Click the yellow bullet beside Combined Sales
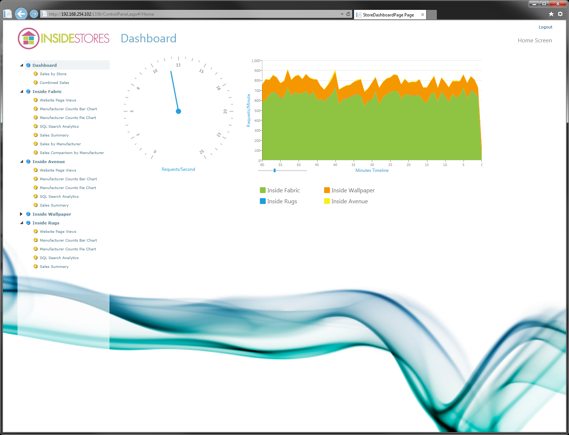This screenshot has height=435, width=569. [x=35, y=82]
